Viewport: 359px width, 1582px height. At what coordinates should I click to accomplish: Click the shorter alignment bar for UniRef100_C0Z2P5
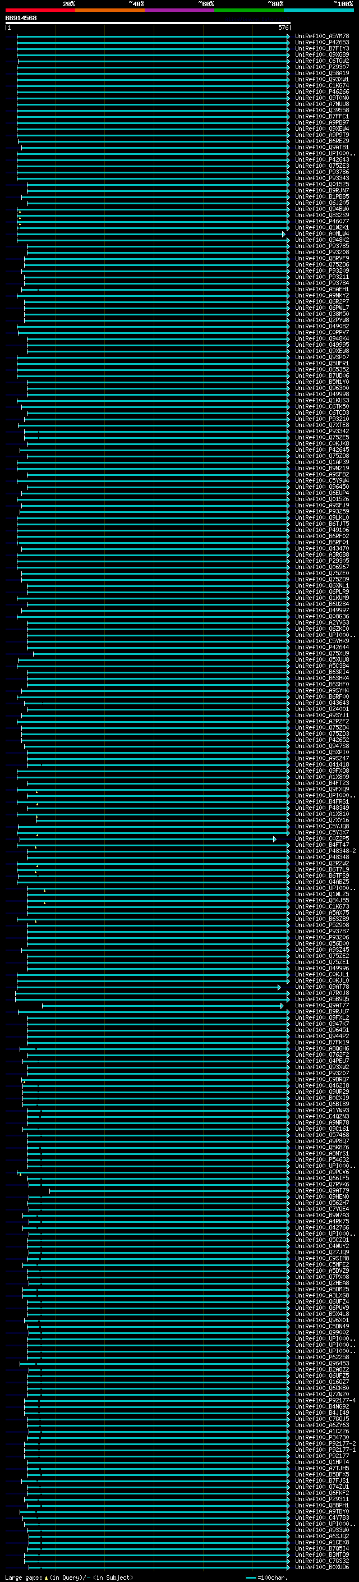[148, 838]
